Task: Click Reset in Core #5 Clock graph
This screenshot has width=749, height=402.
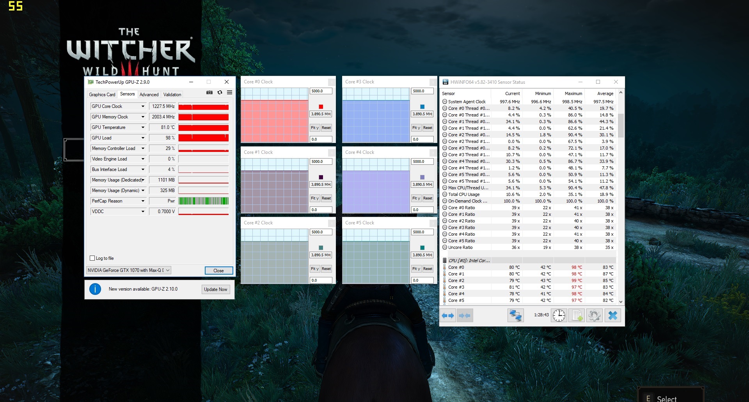Action: pos(428,269)
